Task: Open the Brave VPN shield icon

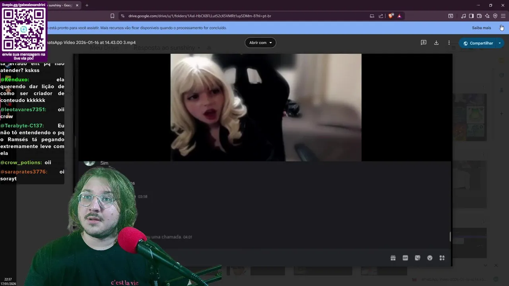Action: coord(495,16)
